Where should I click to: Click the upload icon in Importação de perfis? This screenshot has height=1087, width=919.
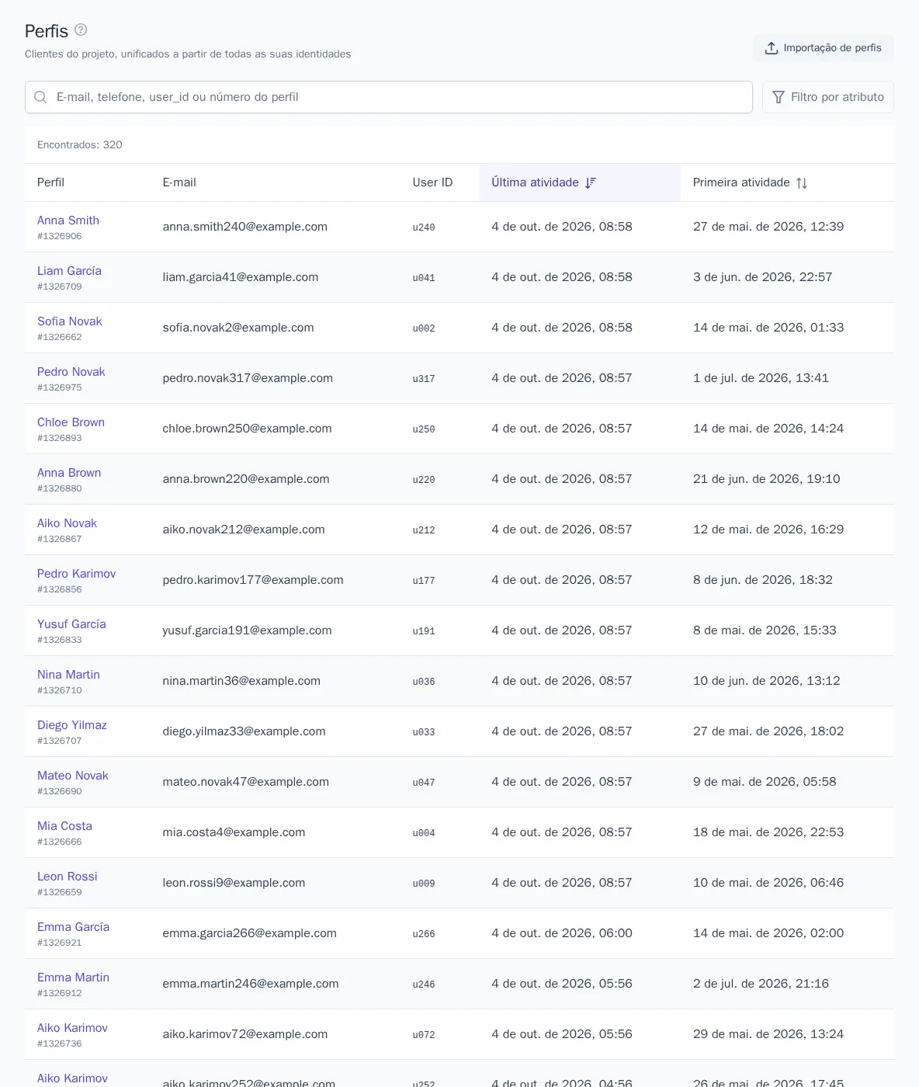[x=772, y=48]
